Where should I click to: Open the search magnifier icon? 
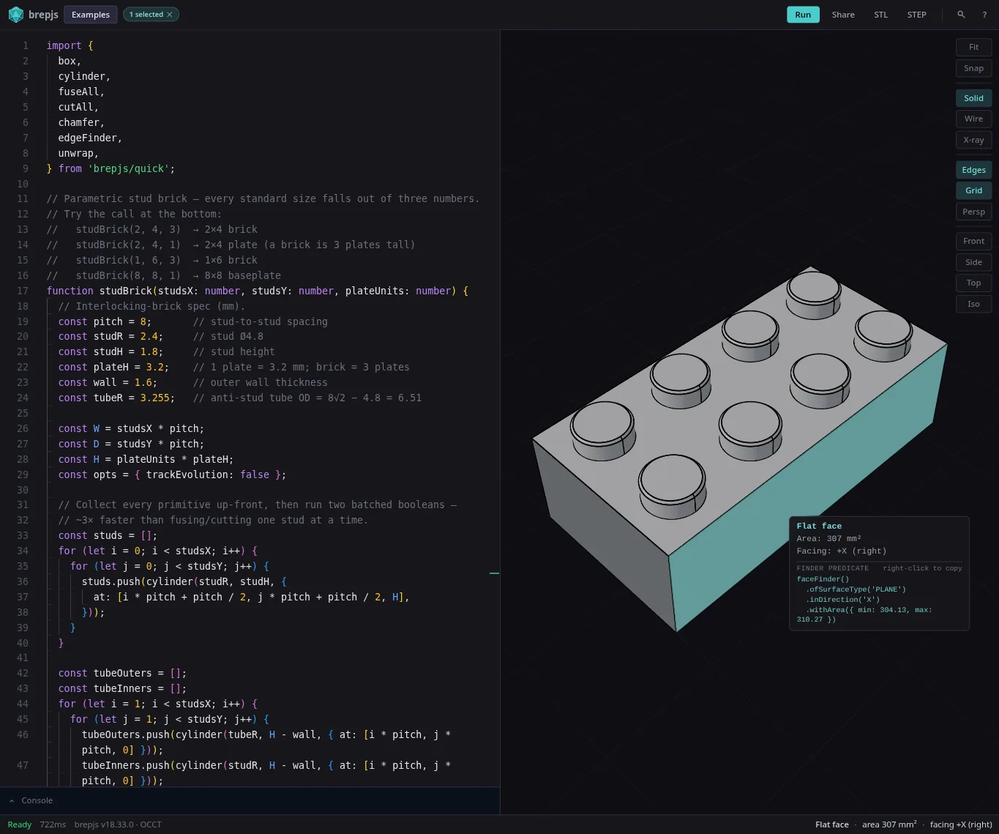pyautogui.click(x=961, y=15)
